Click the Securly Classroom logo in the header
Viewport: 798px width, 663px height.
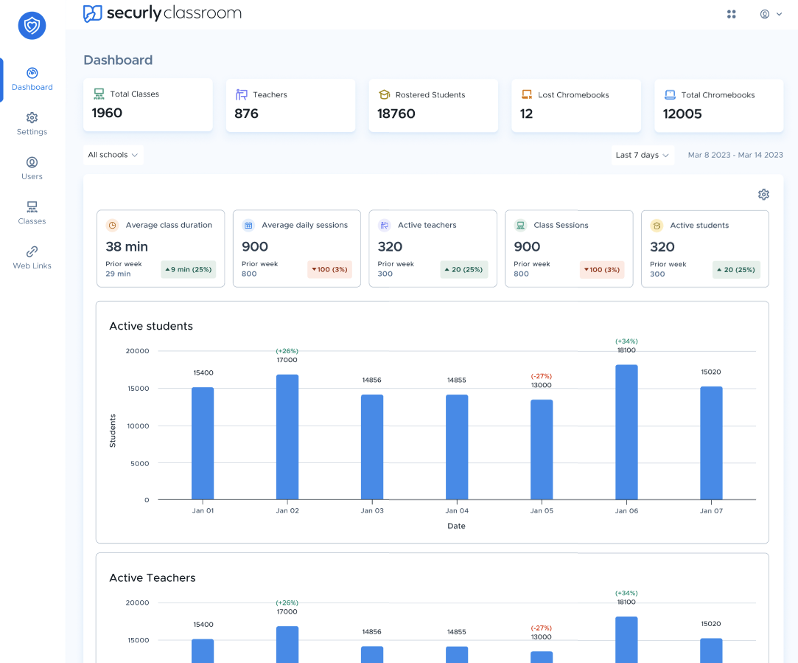point(162,13)
